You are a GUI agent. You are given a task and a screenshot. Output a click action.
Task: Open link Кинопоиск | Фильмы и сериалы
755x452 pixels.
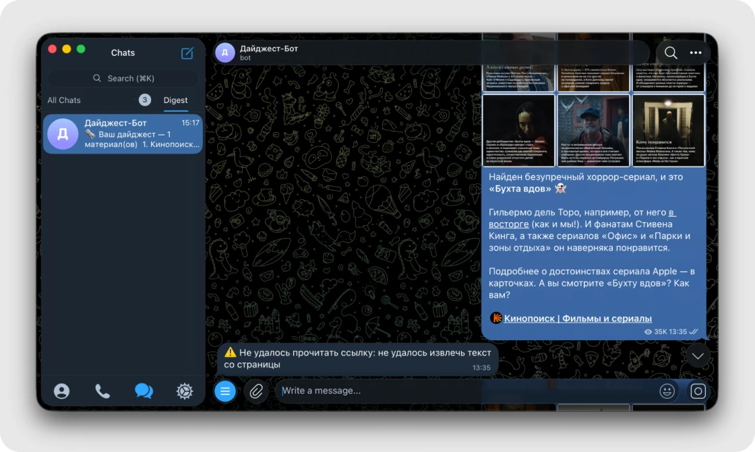578,318
